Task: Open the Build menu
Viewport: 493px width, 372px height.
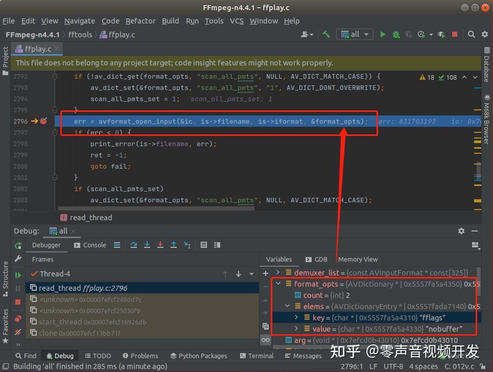Action: coord(171,21)
